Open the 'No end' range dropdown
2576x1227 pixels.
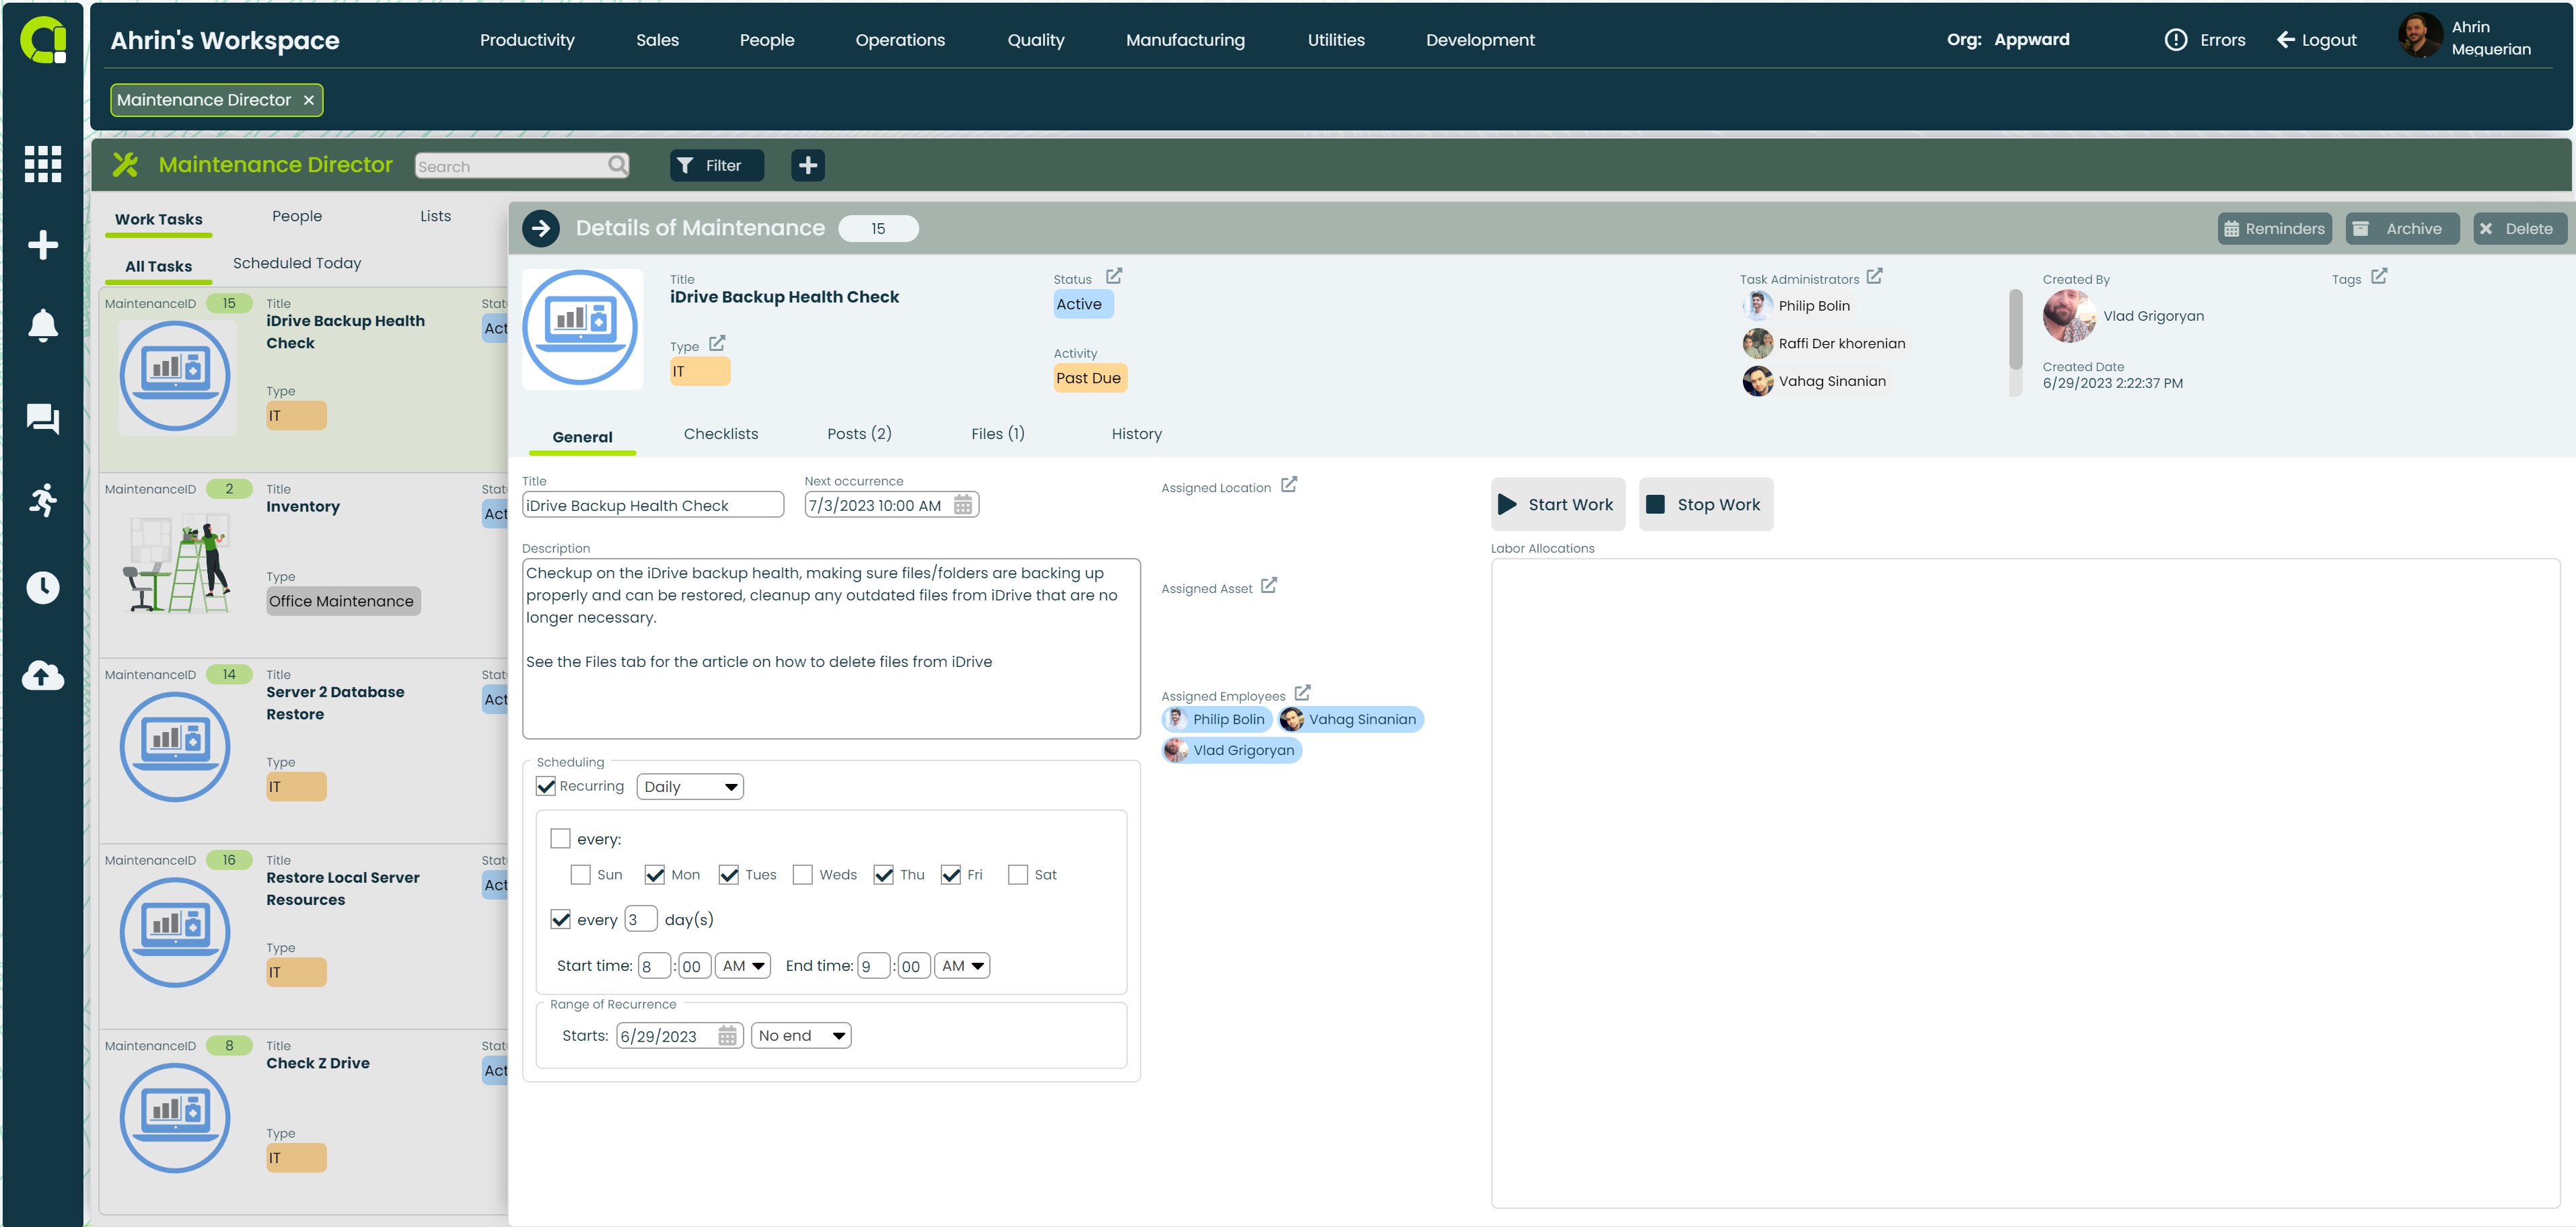(801, 1035)
